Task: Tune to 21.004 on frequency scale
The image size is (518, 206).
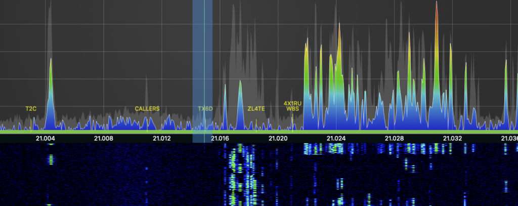Action: click(x=46, y=138)
